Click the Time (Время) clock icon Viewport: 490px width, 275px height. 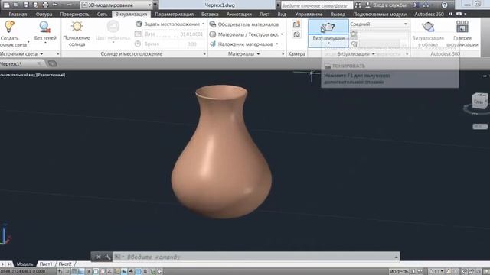pyautogui.click(x=138, y=44)
